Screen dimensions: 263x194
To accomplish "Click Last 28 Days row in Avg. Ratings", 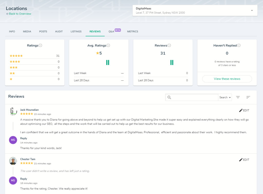I will tap(99, 80).
